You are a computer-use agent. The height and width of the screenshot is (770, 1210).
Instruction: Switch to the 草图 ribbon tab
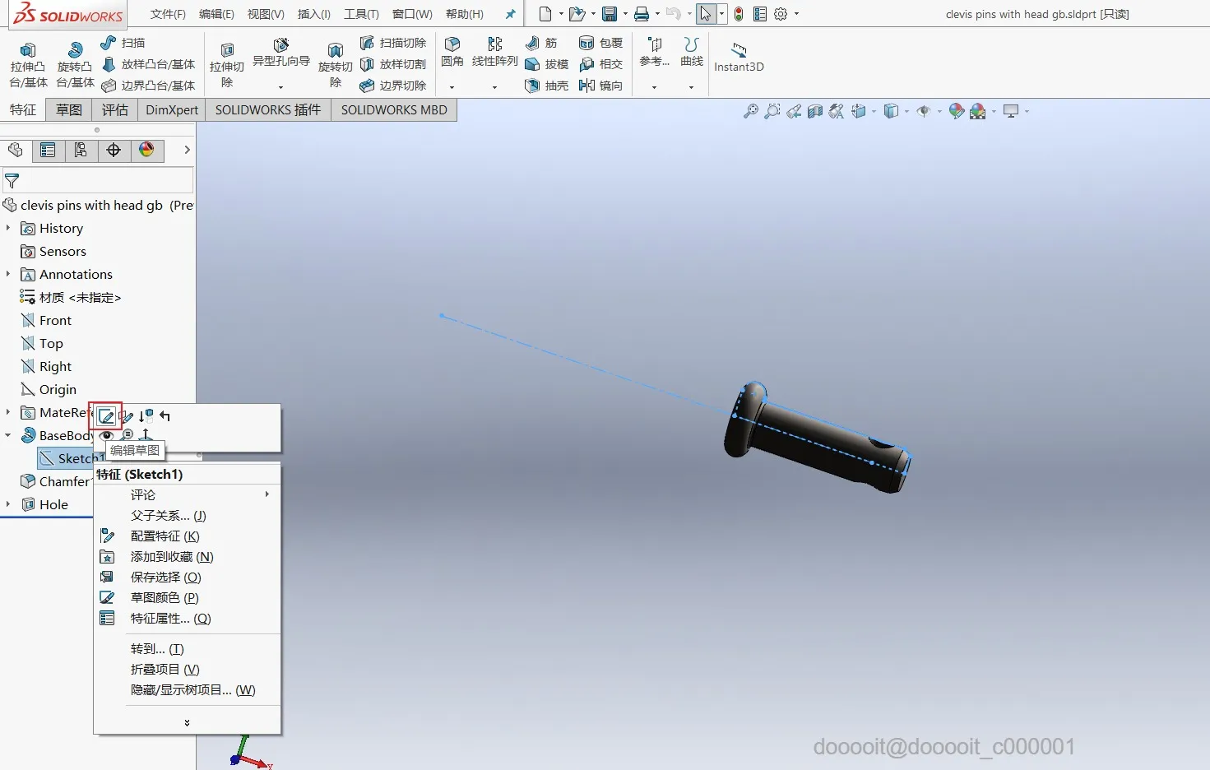click(x=69, y=110)
